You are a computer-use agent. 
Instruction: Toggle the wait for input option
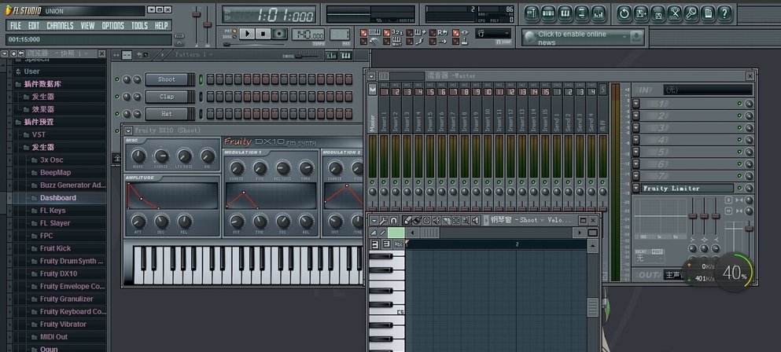tap(386, 42)
